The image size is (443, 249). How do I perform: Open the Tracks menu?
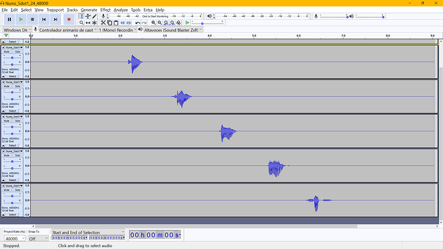tap(72, 10)
